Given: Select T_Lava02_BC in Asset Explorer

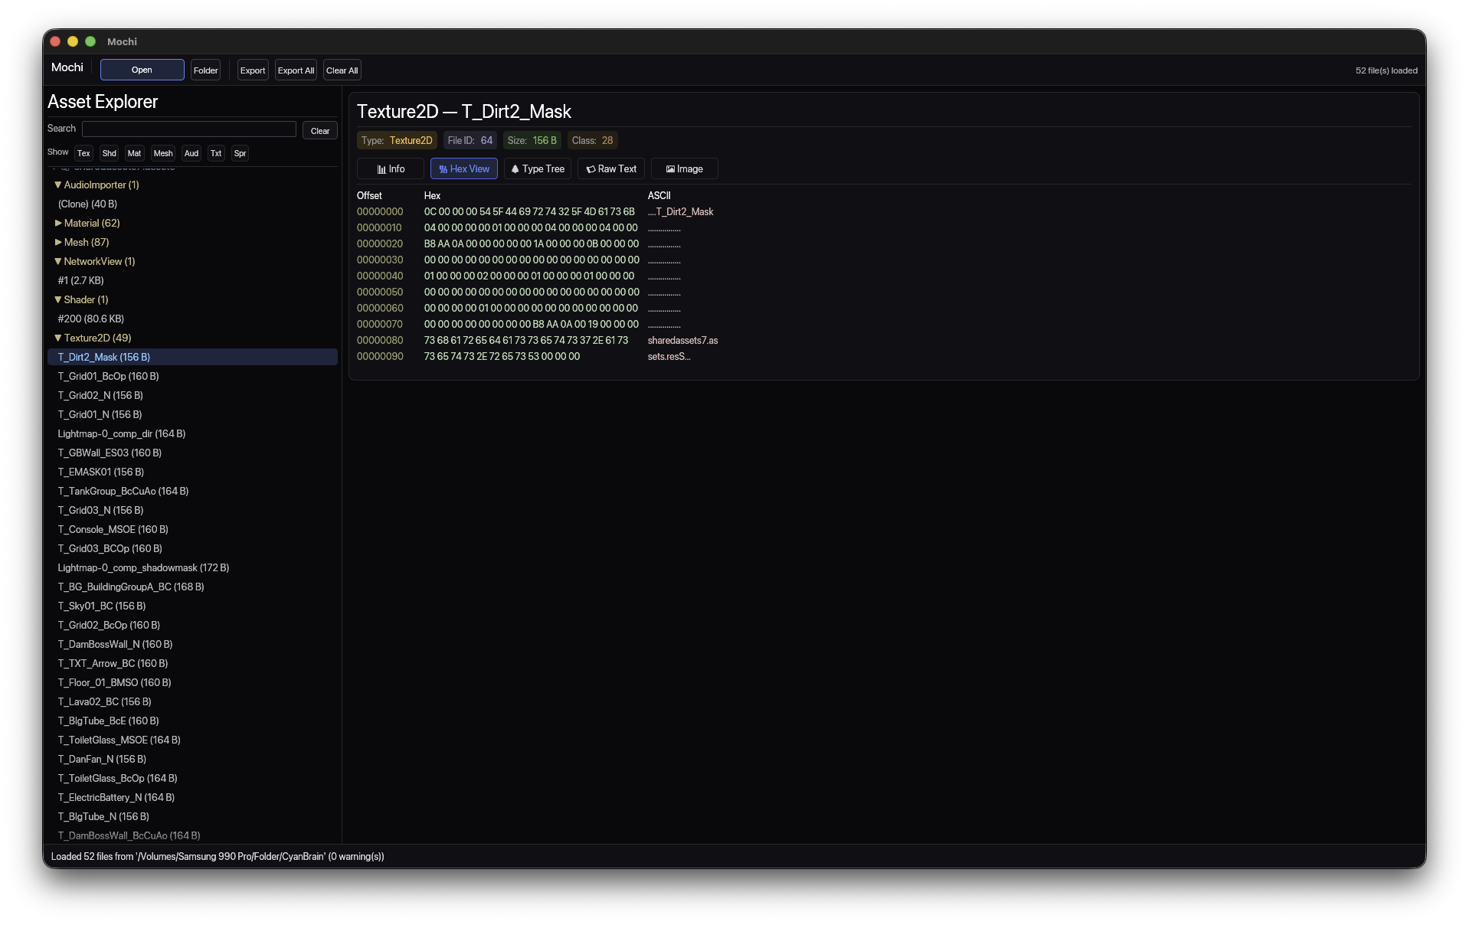Looking at the screenshot, I should [x=104, y=701].
